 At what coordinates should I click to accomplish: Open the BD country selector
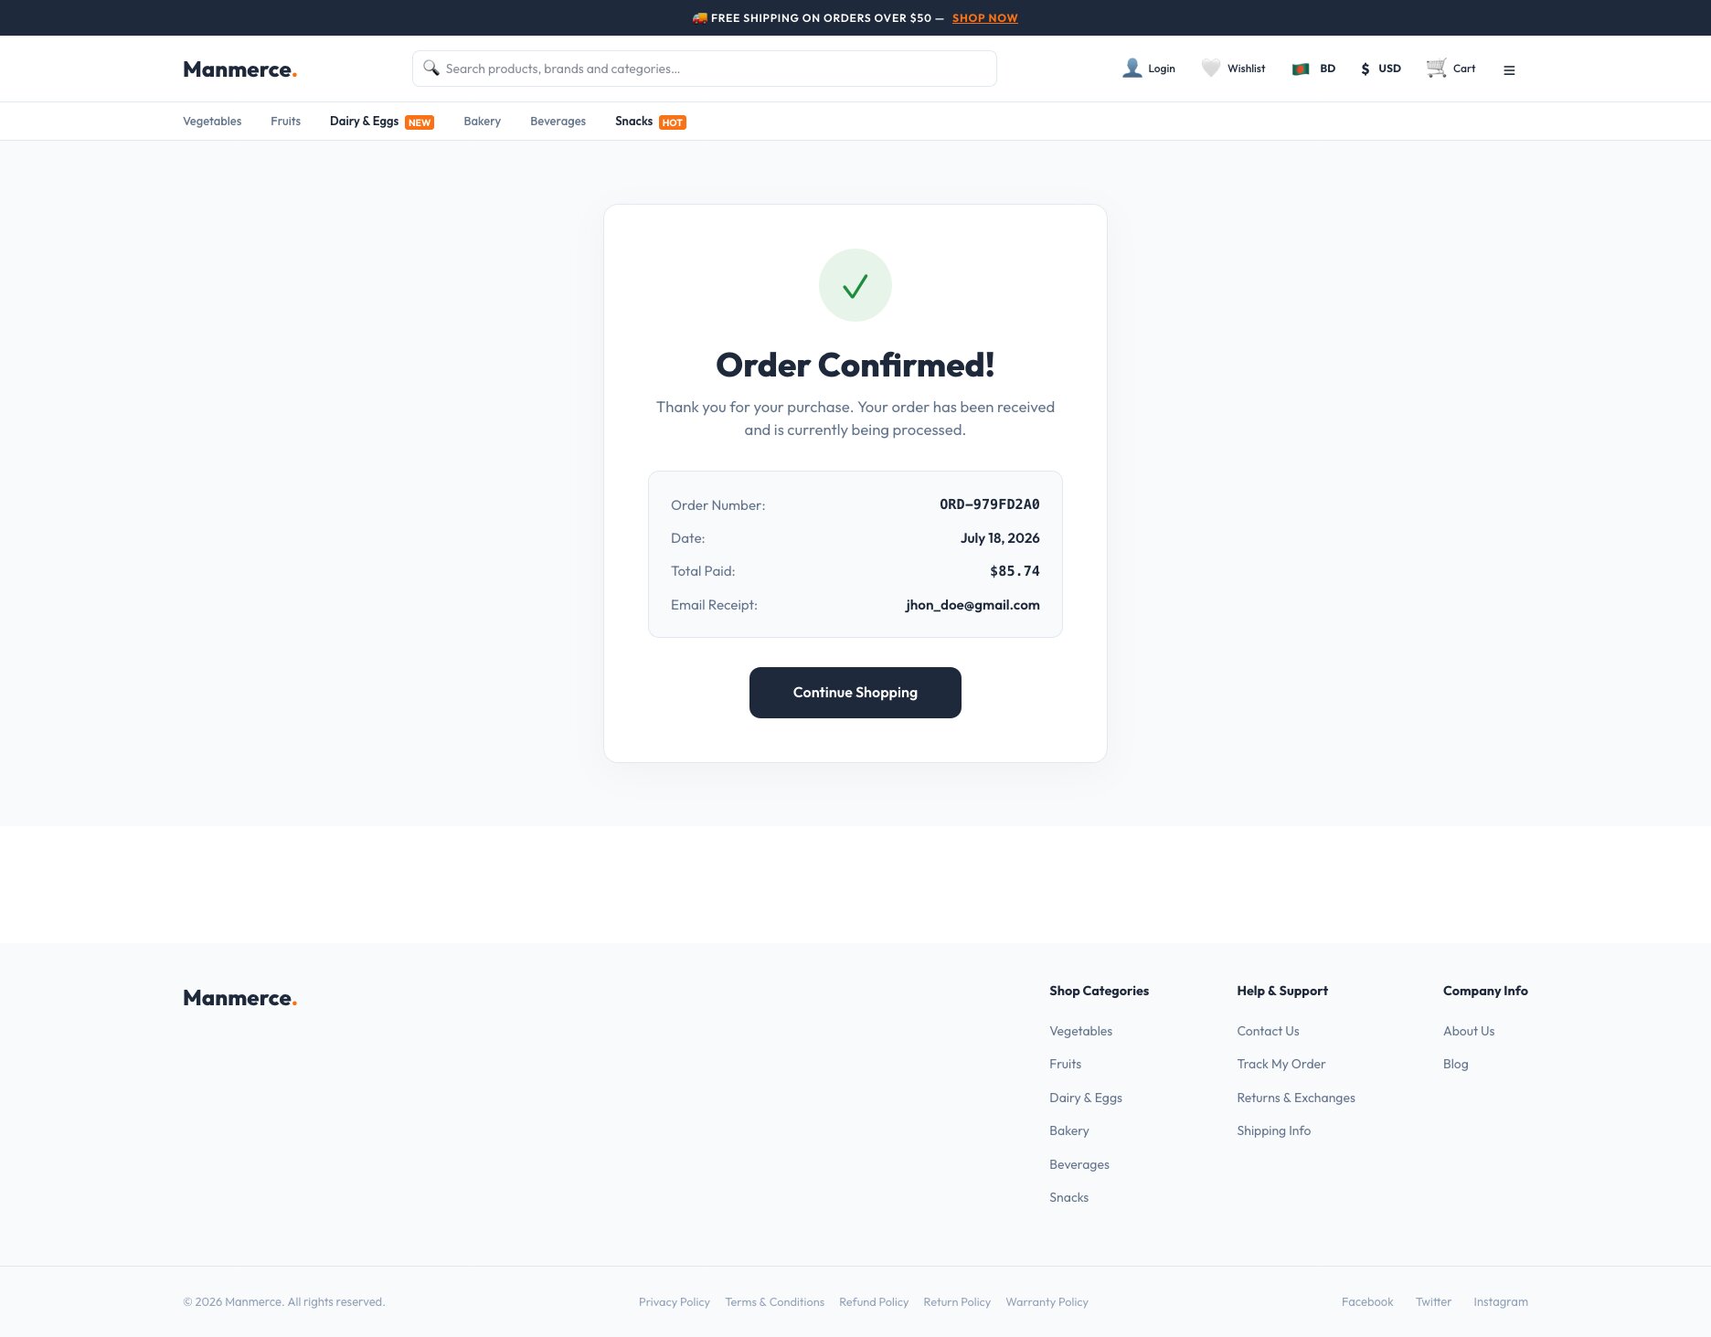[x=1313, y=69]
